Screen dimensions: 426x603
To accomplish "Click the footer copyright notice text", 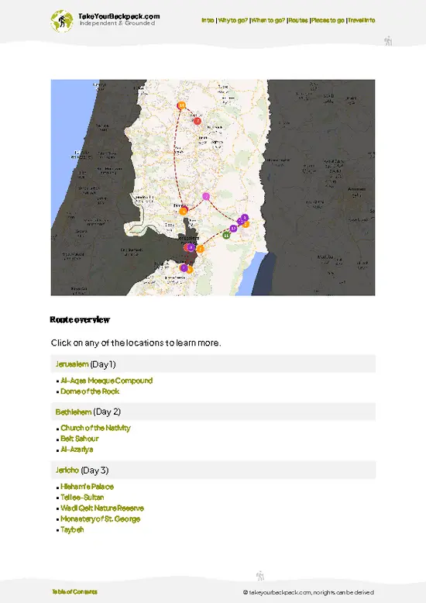I will click(308, 592).
